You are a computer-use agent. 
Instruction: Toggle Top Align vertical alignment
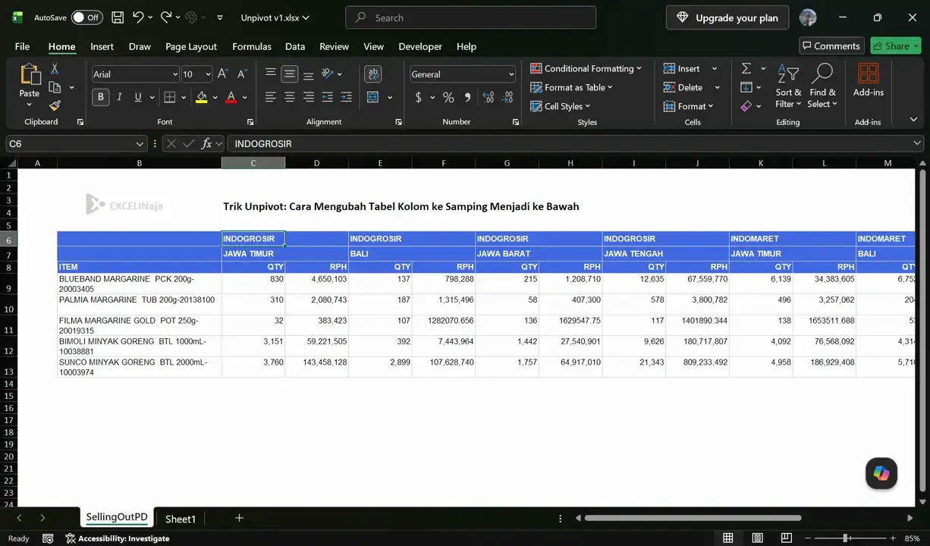(270, 74)
